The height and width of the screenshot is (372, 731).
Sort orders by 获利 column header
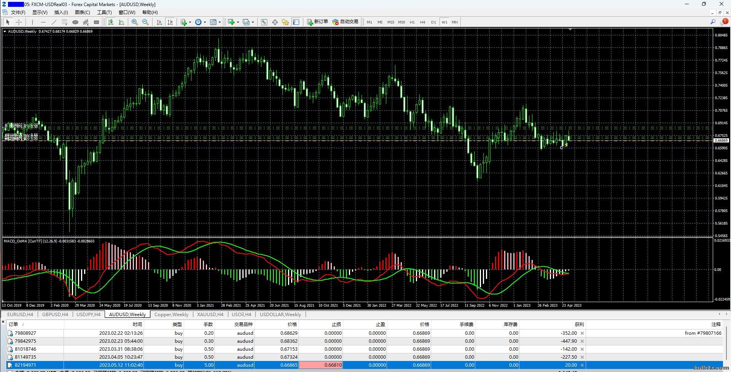(x=552, y=325)
